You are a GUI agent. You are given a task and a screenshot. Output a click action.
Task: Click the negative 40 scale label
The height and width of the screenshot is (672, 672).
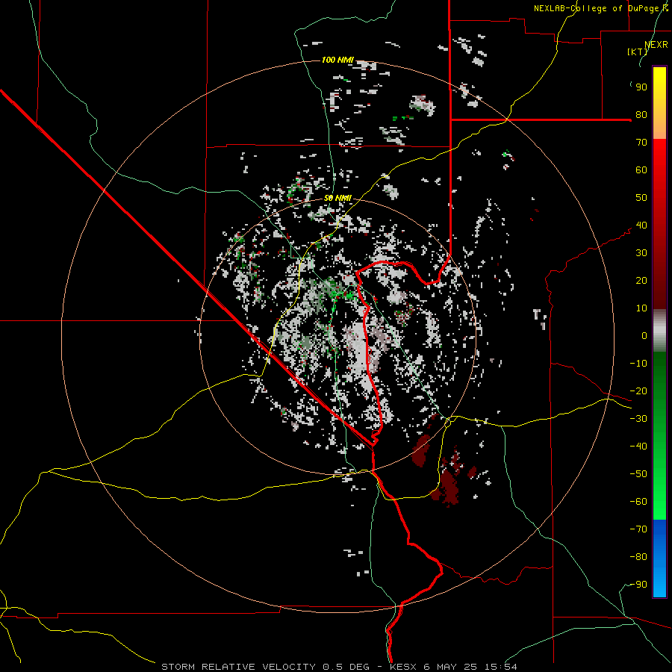tap(638, 447)
